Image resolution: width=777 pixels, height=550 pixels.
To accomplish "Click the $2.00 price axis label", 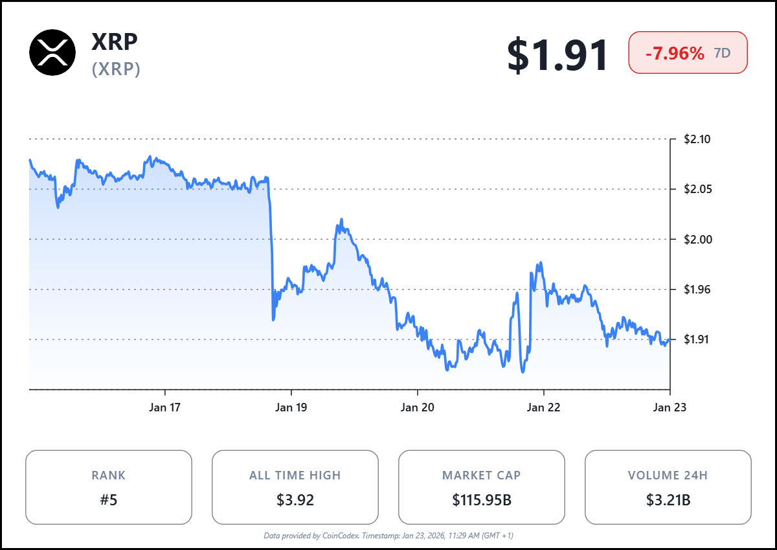I will click(x=697, y=239).
